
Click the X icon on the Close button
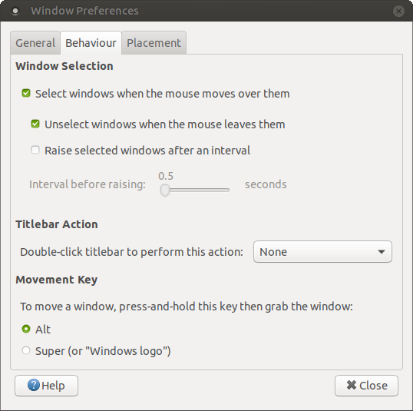pos(352,385)
